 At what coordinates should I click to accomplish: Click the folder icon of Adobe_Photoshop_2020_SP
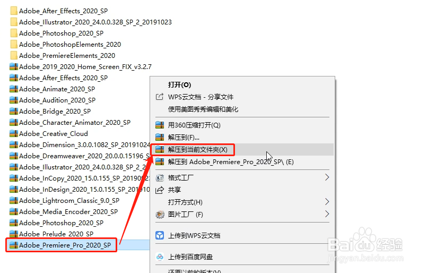[14, 33]
